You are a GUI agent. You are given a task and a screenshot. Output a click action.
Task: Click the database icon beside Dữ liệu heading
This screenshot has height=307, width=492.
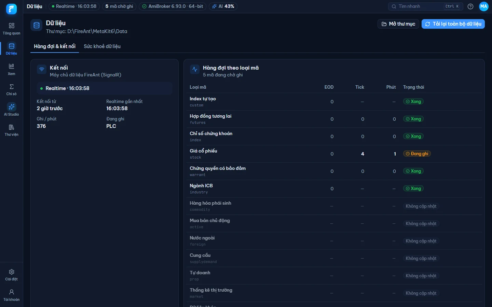[37, 25]
